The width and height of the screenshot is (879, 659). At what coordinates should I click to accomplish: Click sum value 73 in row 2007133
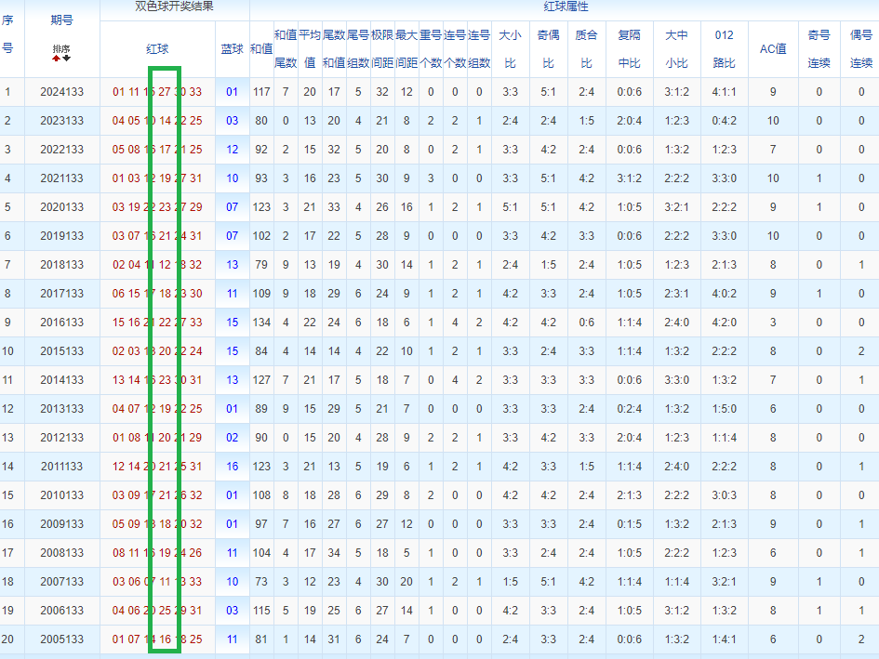(261, 582)
